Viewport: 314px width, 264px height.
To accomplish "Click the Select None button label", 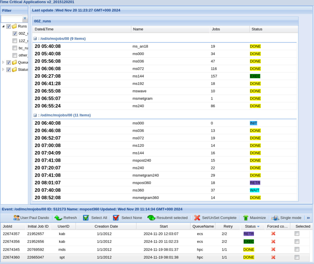I will [132, 217].
